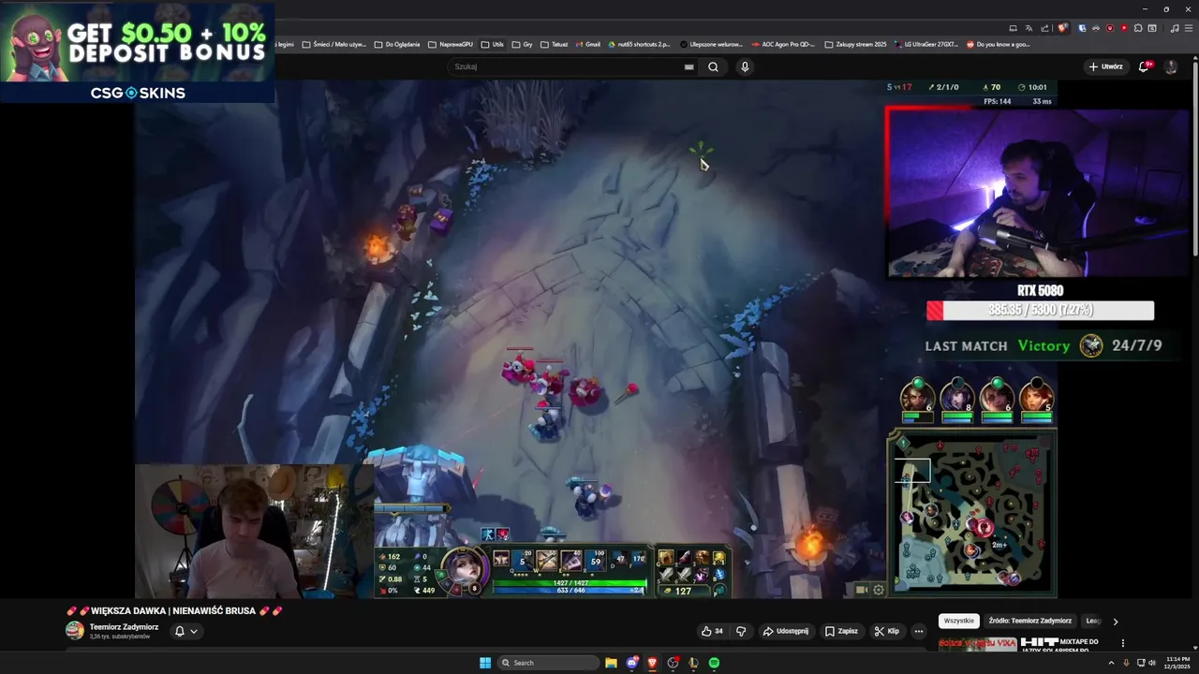Select the Źródło: Teemiorz Zadymiorz chip

(1029, 621)
